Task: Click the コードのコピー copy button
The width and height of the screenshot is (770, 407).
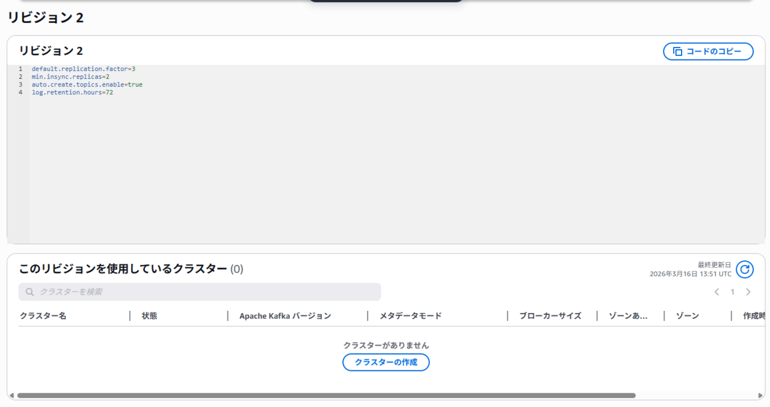Action: pos(707,52)
